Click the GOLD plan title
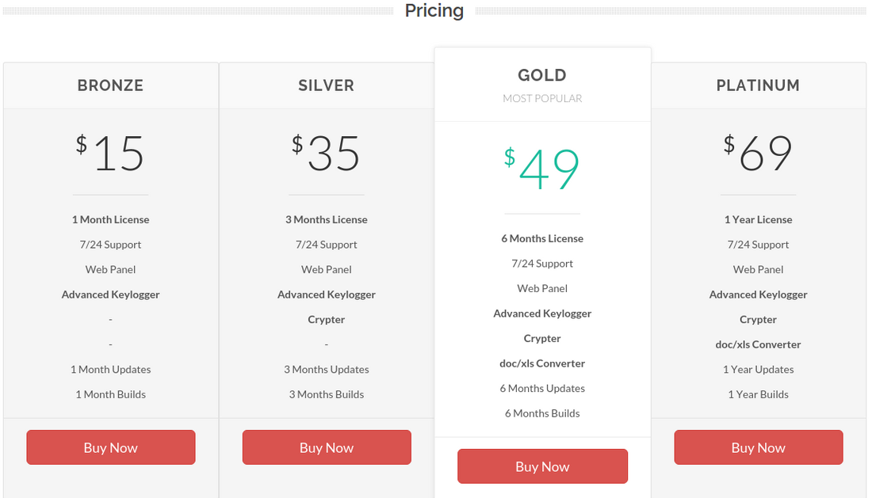 [x=542, y=75]
